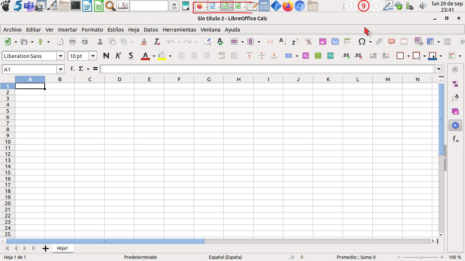Open the Navigator in the sidebar
This screenshot has width=465, height=261.
pos(455,125)
